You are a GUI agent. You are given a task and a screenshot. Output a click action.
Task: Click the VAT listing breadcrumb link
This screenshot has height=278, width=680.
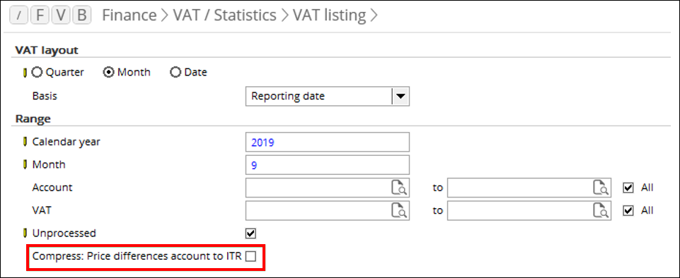(329, 16)
